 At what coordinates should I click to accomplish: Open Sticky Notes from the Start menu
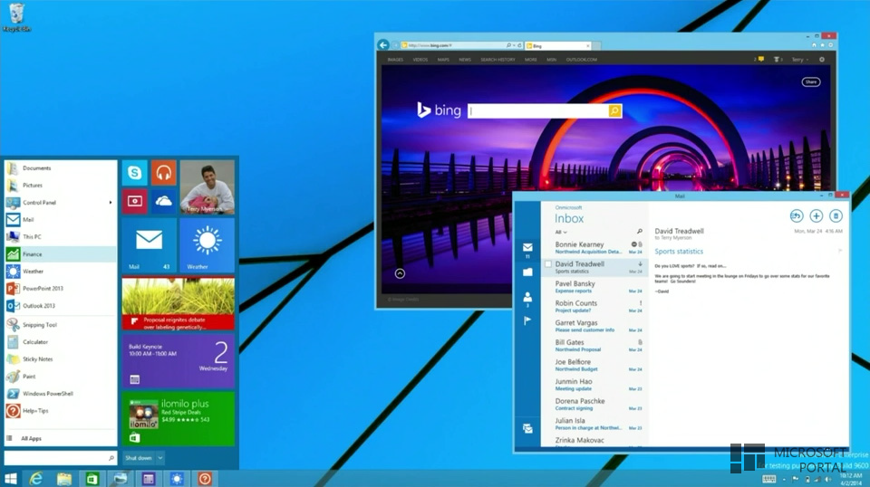61,359
